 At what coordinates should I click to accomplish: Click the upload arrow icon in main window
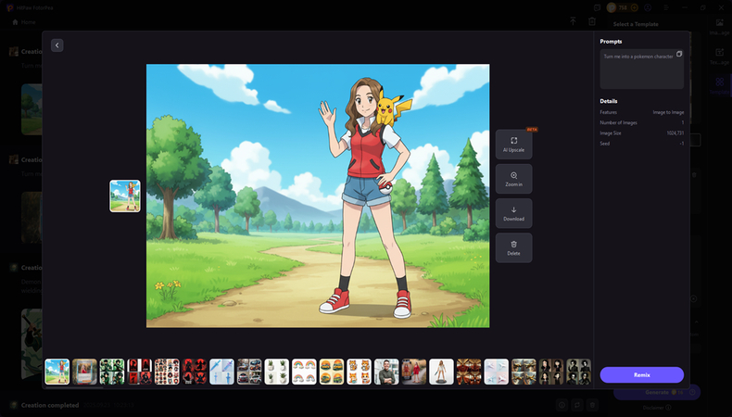pos(573,21)
